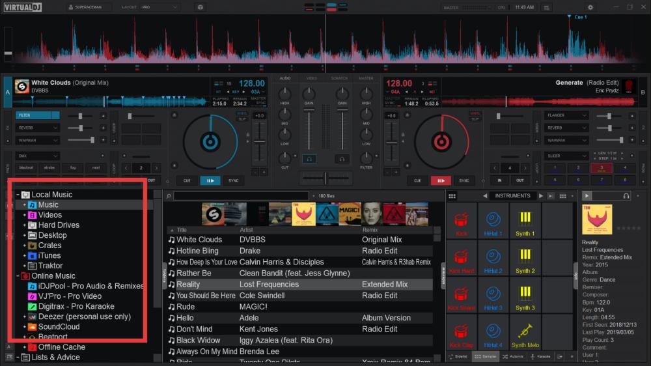Toggle SLIP mode on deck A
This screenshot has height=366, width=651.
coord(242,119)
